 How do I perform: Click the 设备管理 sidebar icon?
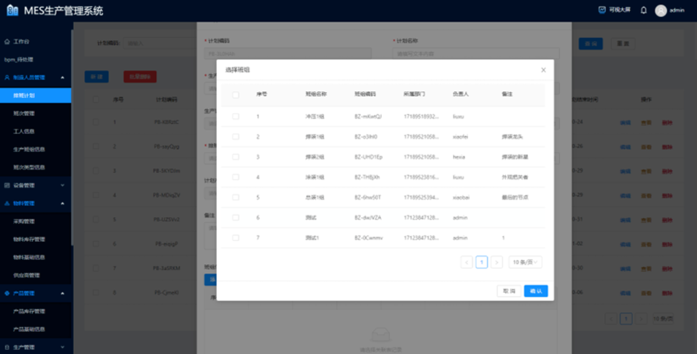click(7, 185)
